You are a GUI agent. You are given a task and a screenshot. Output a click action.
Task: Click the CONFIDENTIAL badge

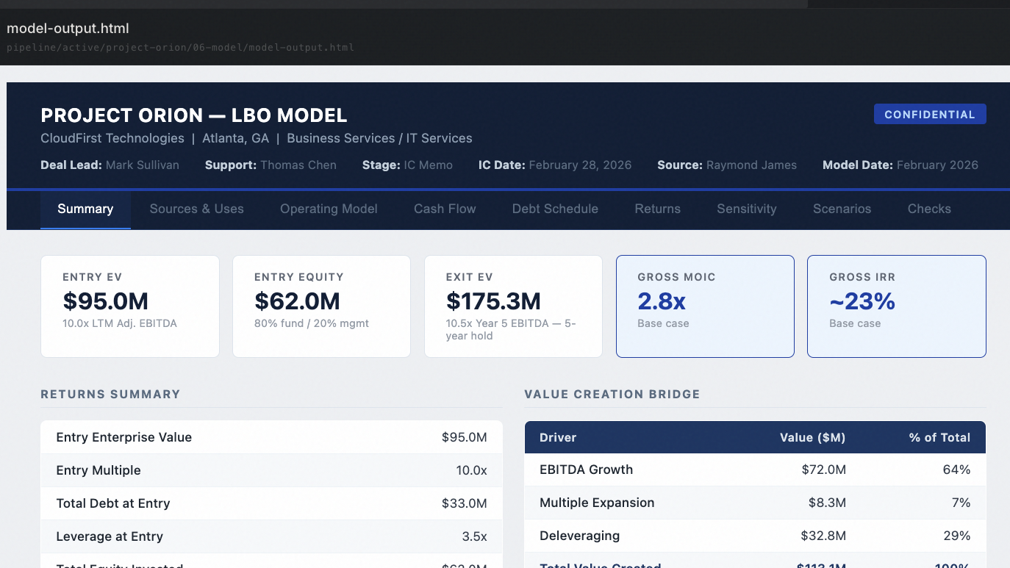click(x=930, y=114)
